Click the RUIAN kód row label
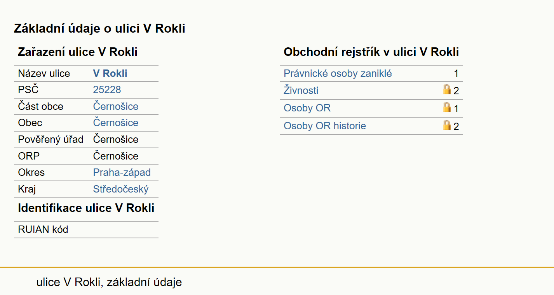The height and width of the screenshot is (295, 554). point(43,229)
